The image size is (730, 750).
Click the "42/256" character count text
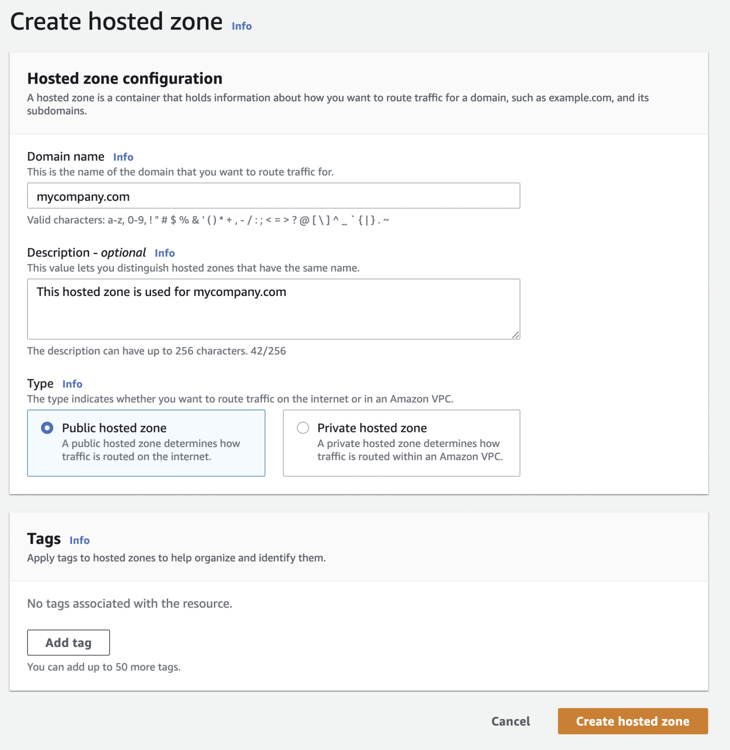(x=268, y=351)
